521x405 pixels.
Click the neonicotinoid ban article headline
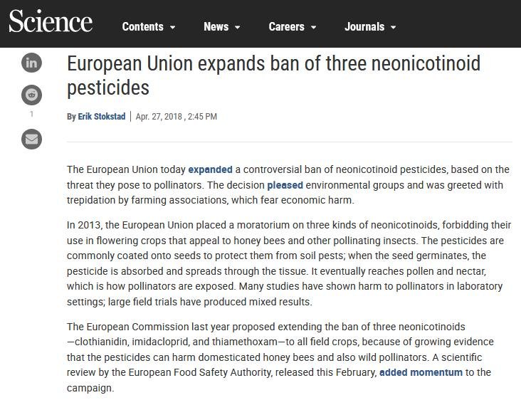click(x=273, y=75)
